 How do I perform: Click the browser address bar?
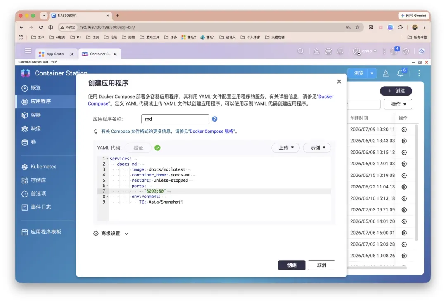[x=211, y=27]
